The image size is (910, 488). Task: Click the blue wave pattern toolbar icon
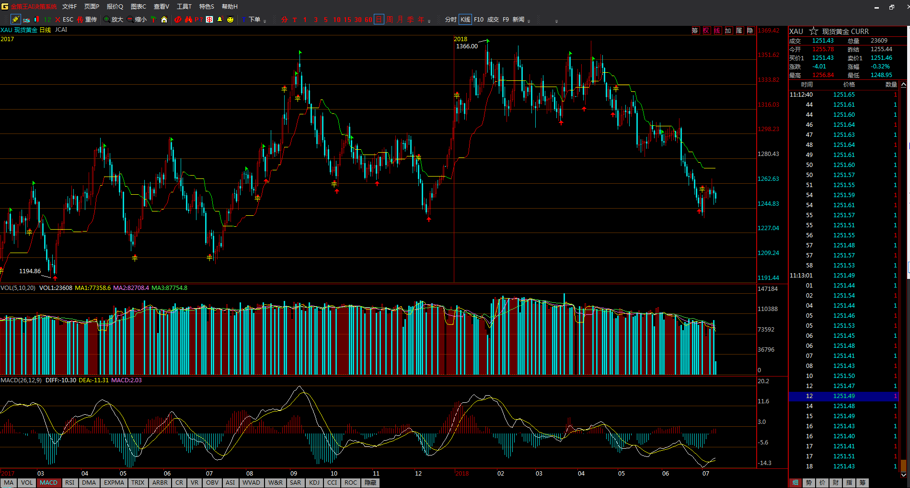[x=26, y=20]
